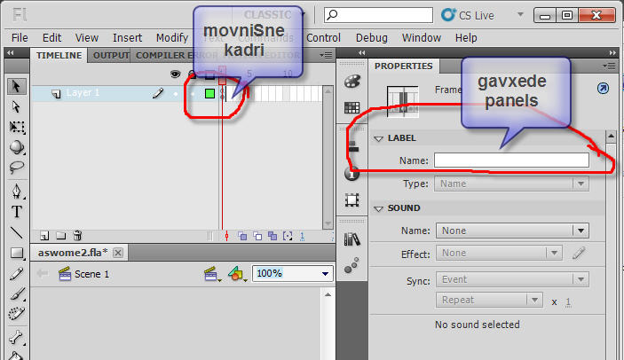The height and width of the screenshot is (360, 624).
Task: Switch to the OUTPUT tab
Action: [111, 55]
